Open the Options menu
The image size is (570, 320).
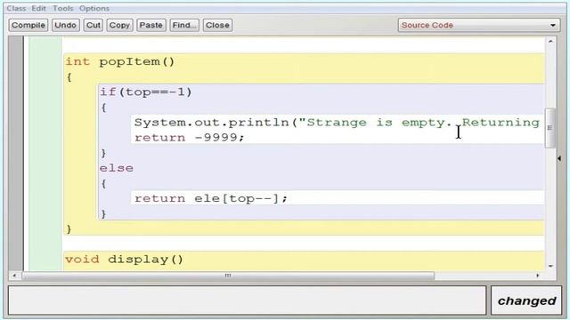coord(94,8)
